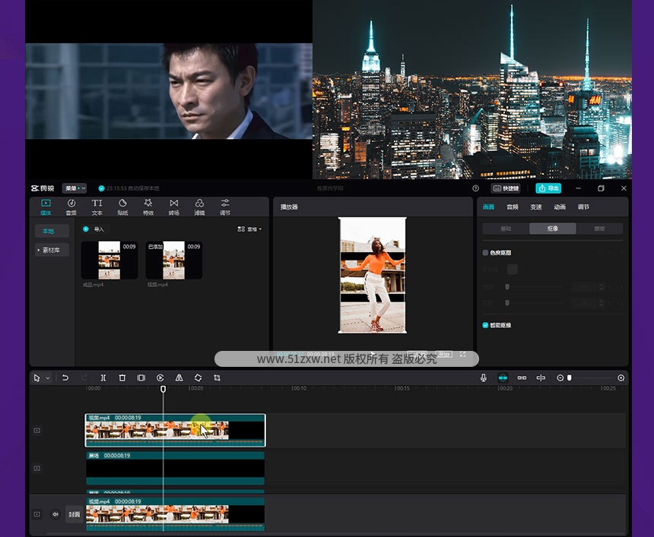Click the delete trash icon in timeline toolbar
The height and width of the screenshot is (537, 654).
122,377
